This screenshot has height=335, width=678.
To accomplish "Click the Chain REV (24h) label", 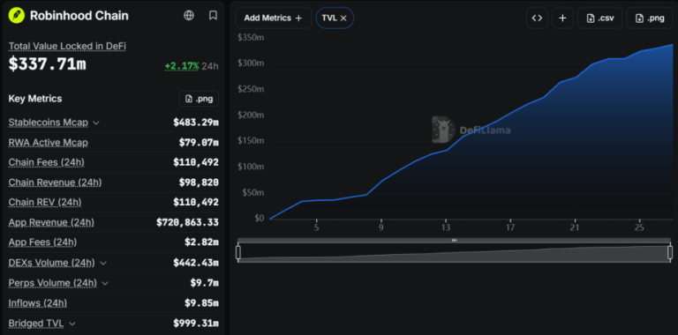I will (45, 203).
